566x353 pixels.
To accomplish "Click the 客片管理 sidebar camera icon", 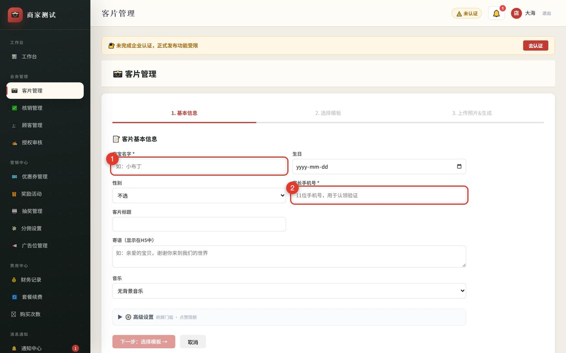I will (x=15, y=91).
